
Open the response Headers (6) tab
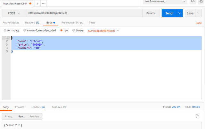point(38,107)
